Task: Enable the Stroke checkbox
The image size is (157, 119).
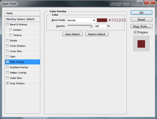Action: [7, 40]
